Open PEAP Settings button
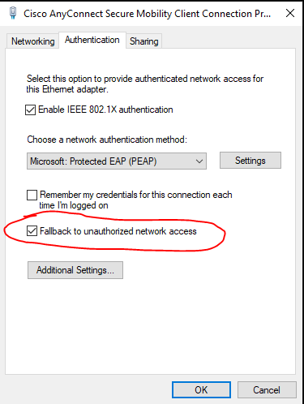 click(250, 161)
